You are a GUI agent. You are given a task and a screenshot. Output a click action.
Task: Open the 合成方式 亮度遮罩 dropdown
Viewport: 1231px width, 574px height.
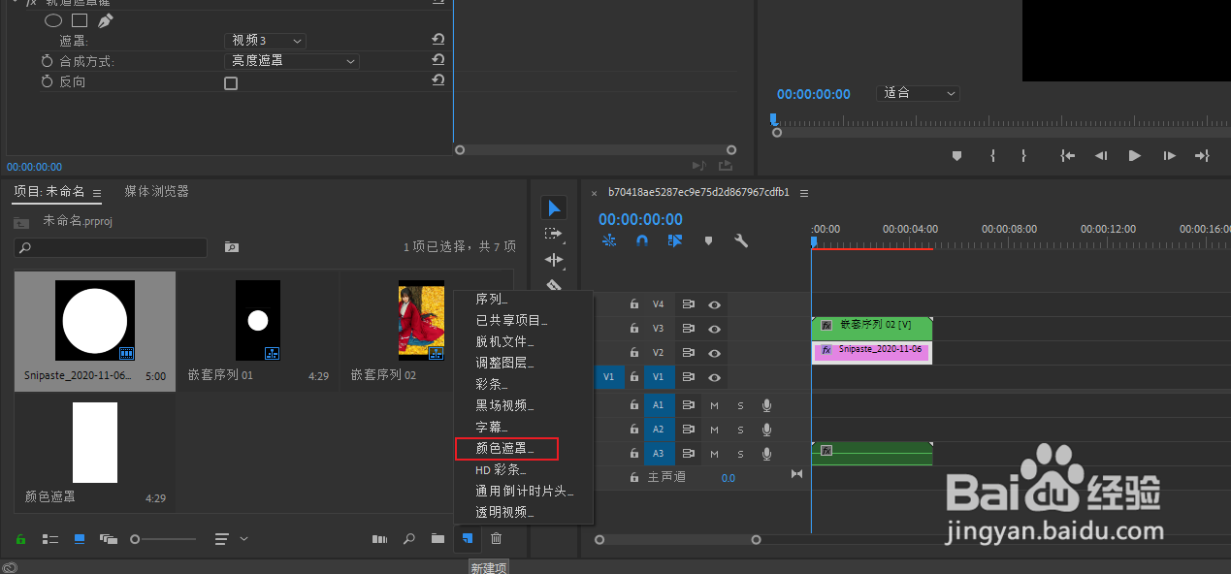pos(292,61)
